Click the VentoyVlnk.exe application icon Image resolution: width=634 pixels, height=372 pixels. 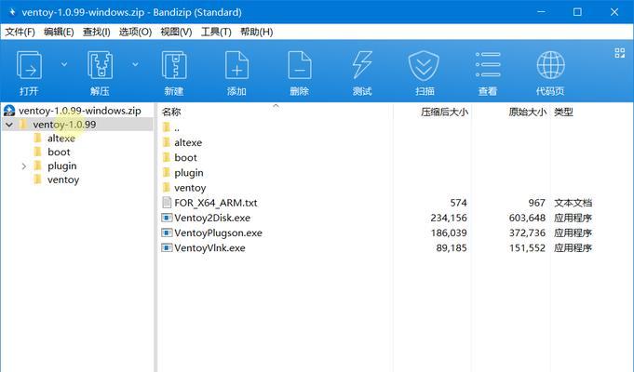click(x=167, y=247)
